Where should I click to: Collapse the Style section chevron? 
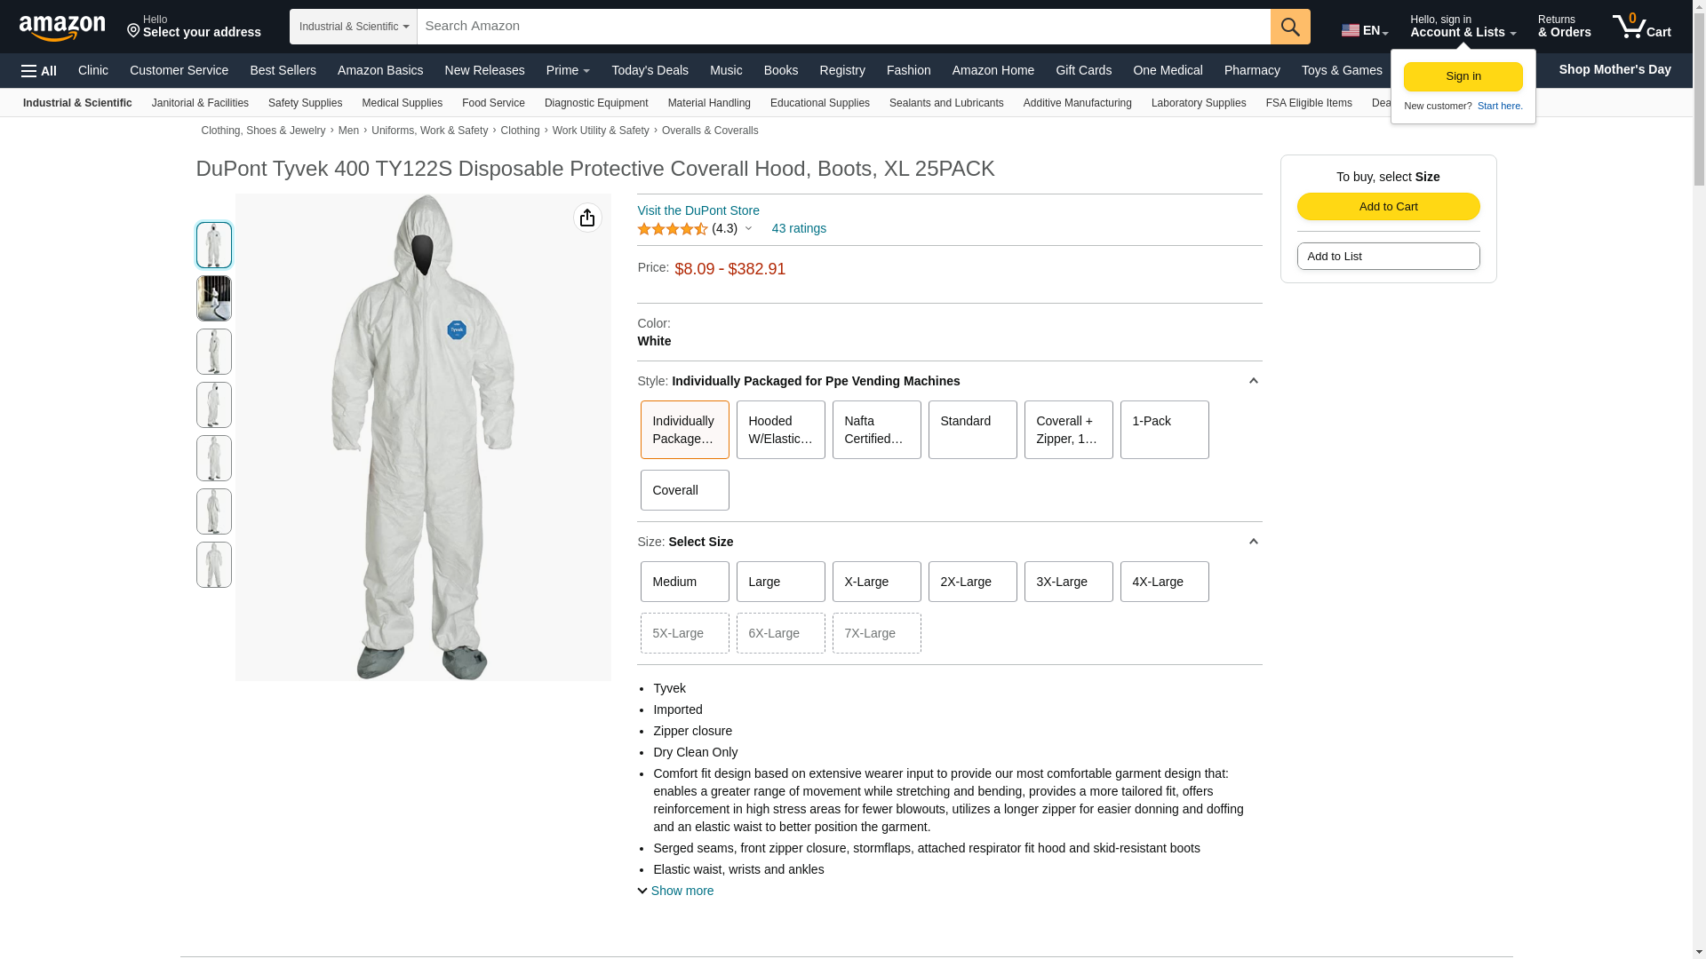click(x=1253, y=381)
